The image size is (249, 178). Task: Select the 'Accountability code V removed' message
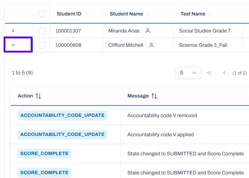tap(162, 115)
